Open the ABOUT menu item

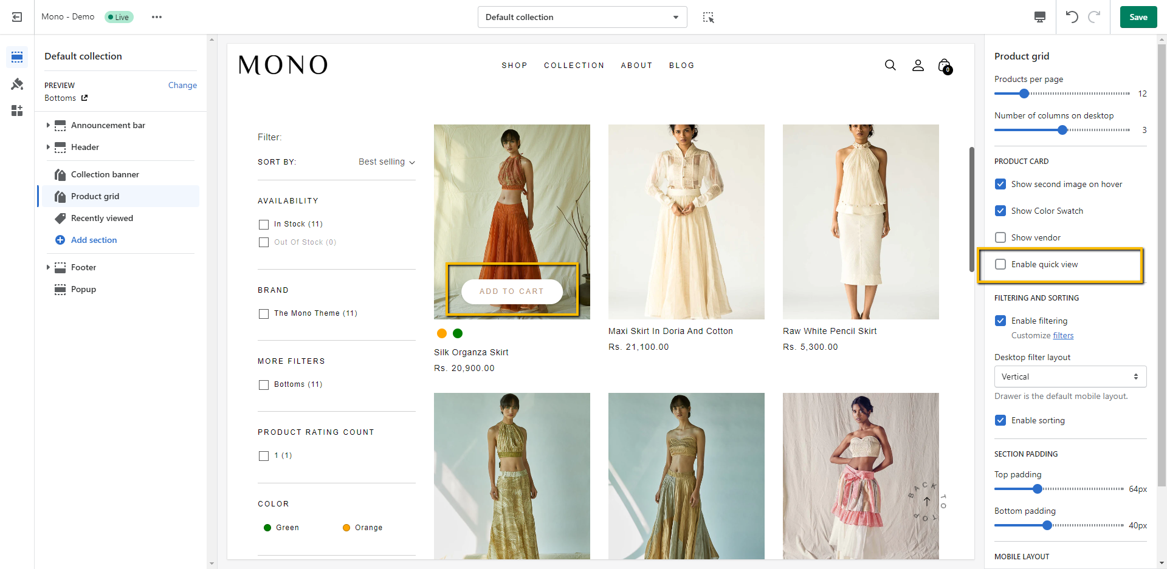click(636, 66)
